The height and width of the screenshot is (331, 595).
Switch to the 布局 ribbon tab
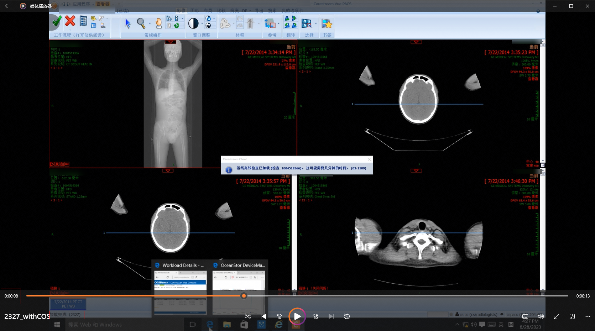[x=208, y=11]
